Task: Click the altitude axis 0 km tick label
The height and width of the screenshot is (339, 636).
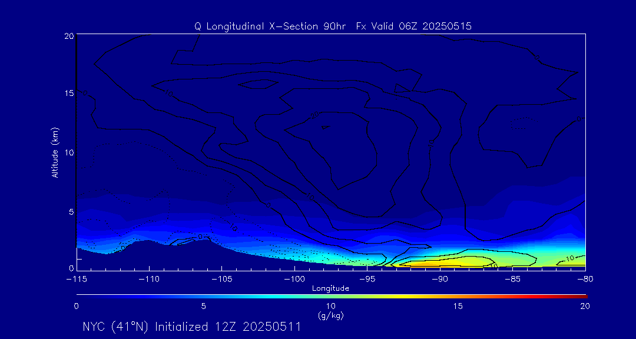Action: [71, 268]
